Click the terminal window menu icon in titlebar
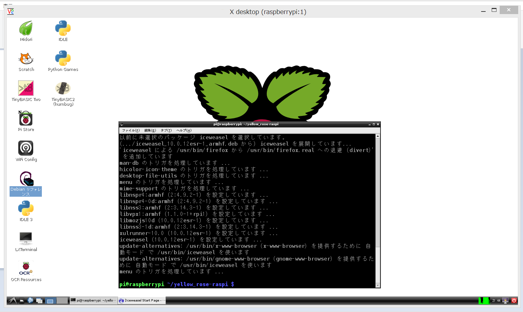 [x=122, y=124]
